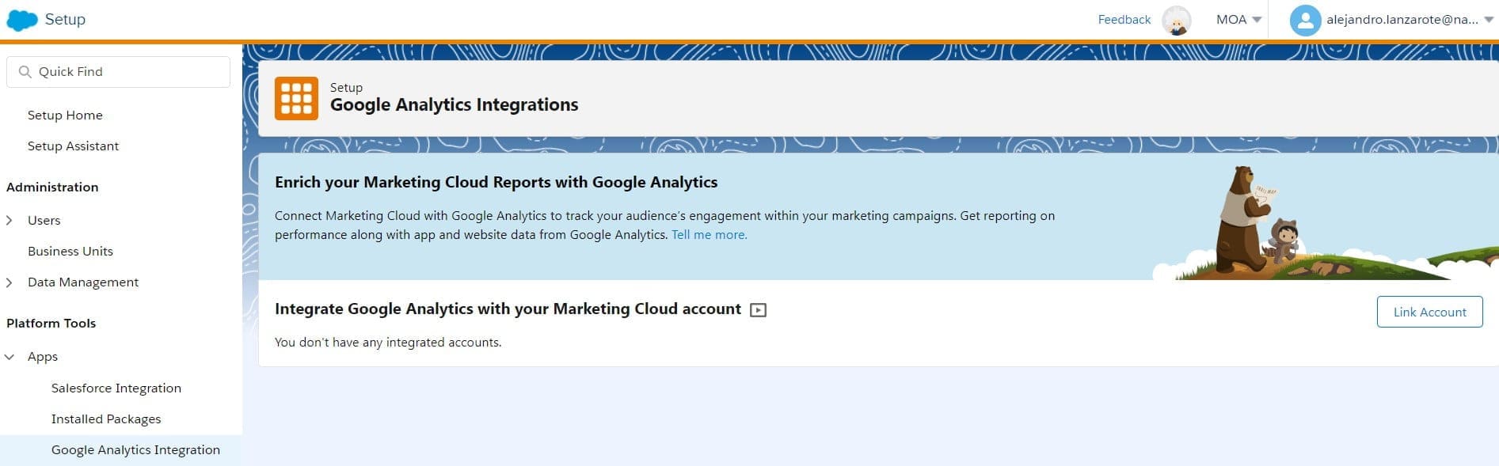1499x466 pixels.
Task: Open the user account dropdown arrow
Action: pyautogui.click(x=1488, y=20)
